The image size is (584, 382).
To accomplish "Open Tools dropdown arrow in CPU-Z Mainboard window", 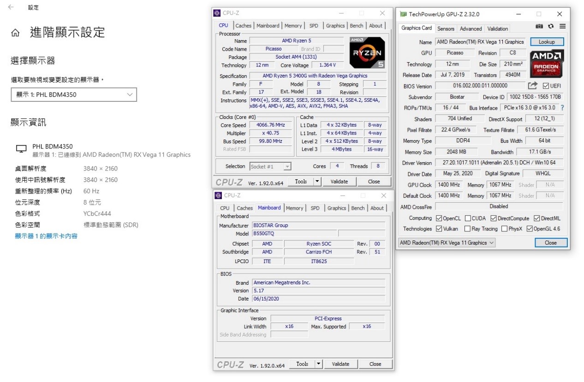I will tap(318, 364).
